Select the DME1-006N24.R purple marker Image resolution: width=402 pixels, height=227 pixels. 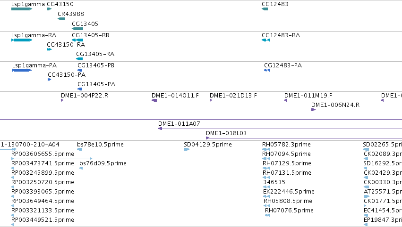313,110
